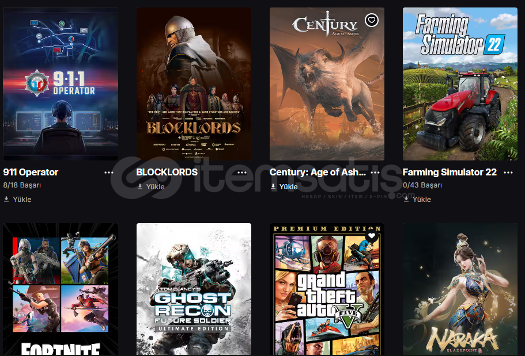Click download icon under Farming Simulator 22
Image resolution: width=525 pixels, height=356 pixels.
click(406, 199)
